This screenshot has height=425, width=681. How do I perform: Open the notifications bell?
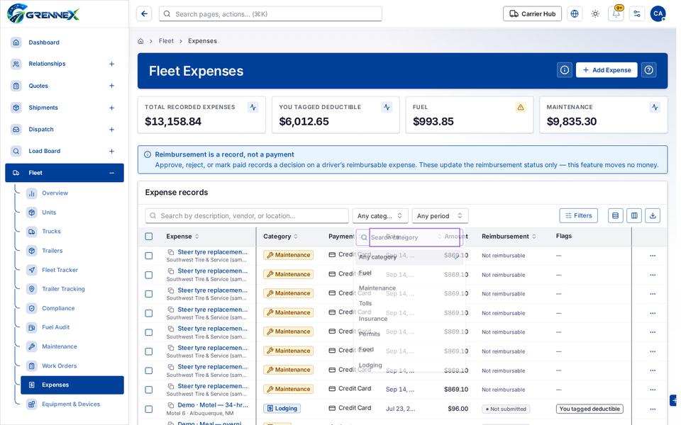point(616,14)
